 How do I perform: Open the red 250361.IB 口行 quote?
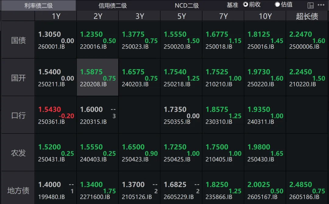click(56, 115)
